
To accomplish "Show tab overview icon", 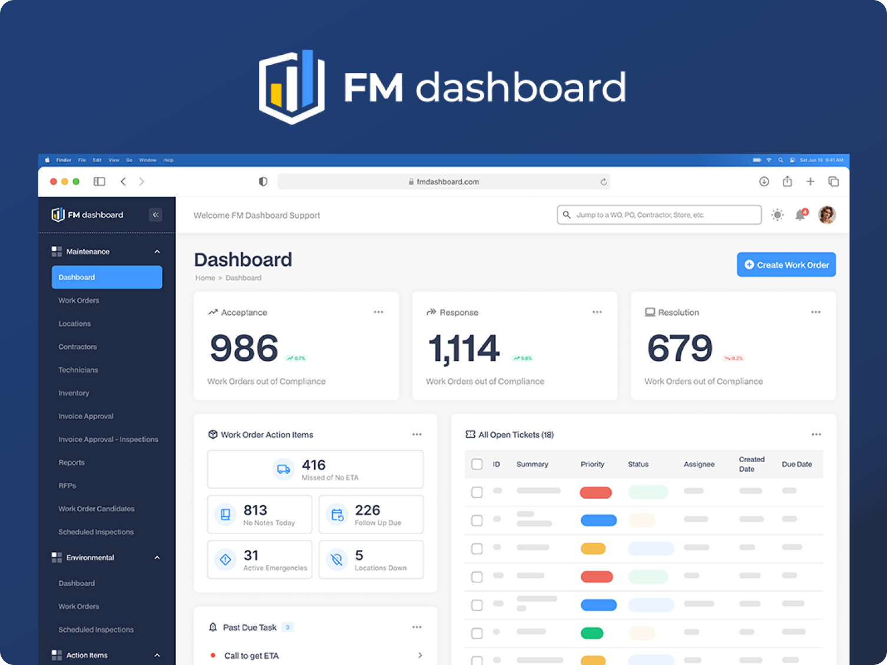I will pos(833,182).
